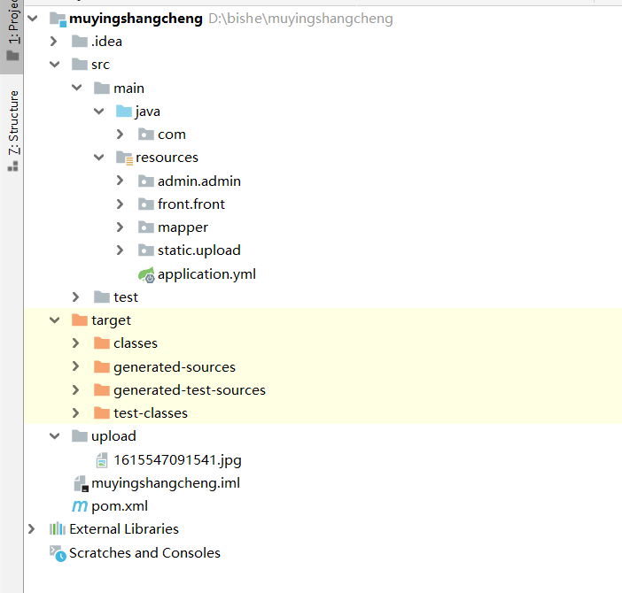Click the Spring application.yml file icon
Viewport: 622px width, 593px height.
pyautogui.click(x=146, y=274)
